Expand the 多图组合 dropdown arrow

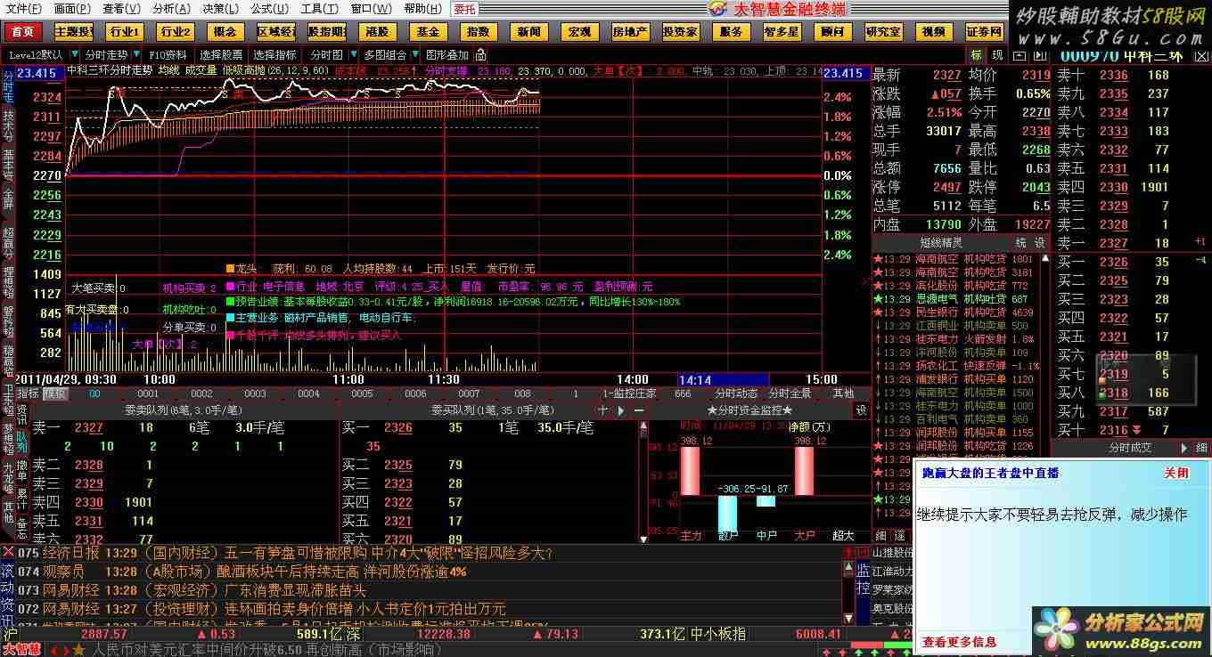click(414, 55)
